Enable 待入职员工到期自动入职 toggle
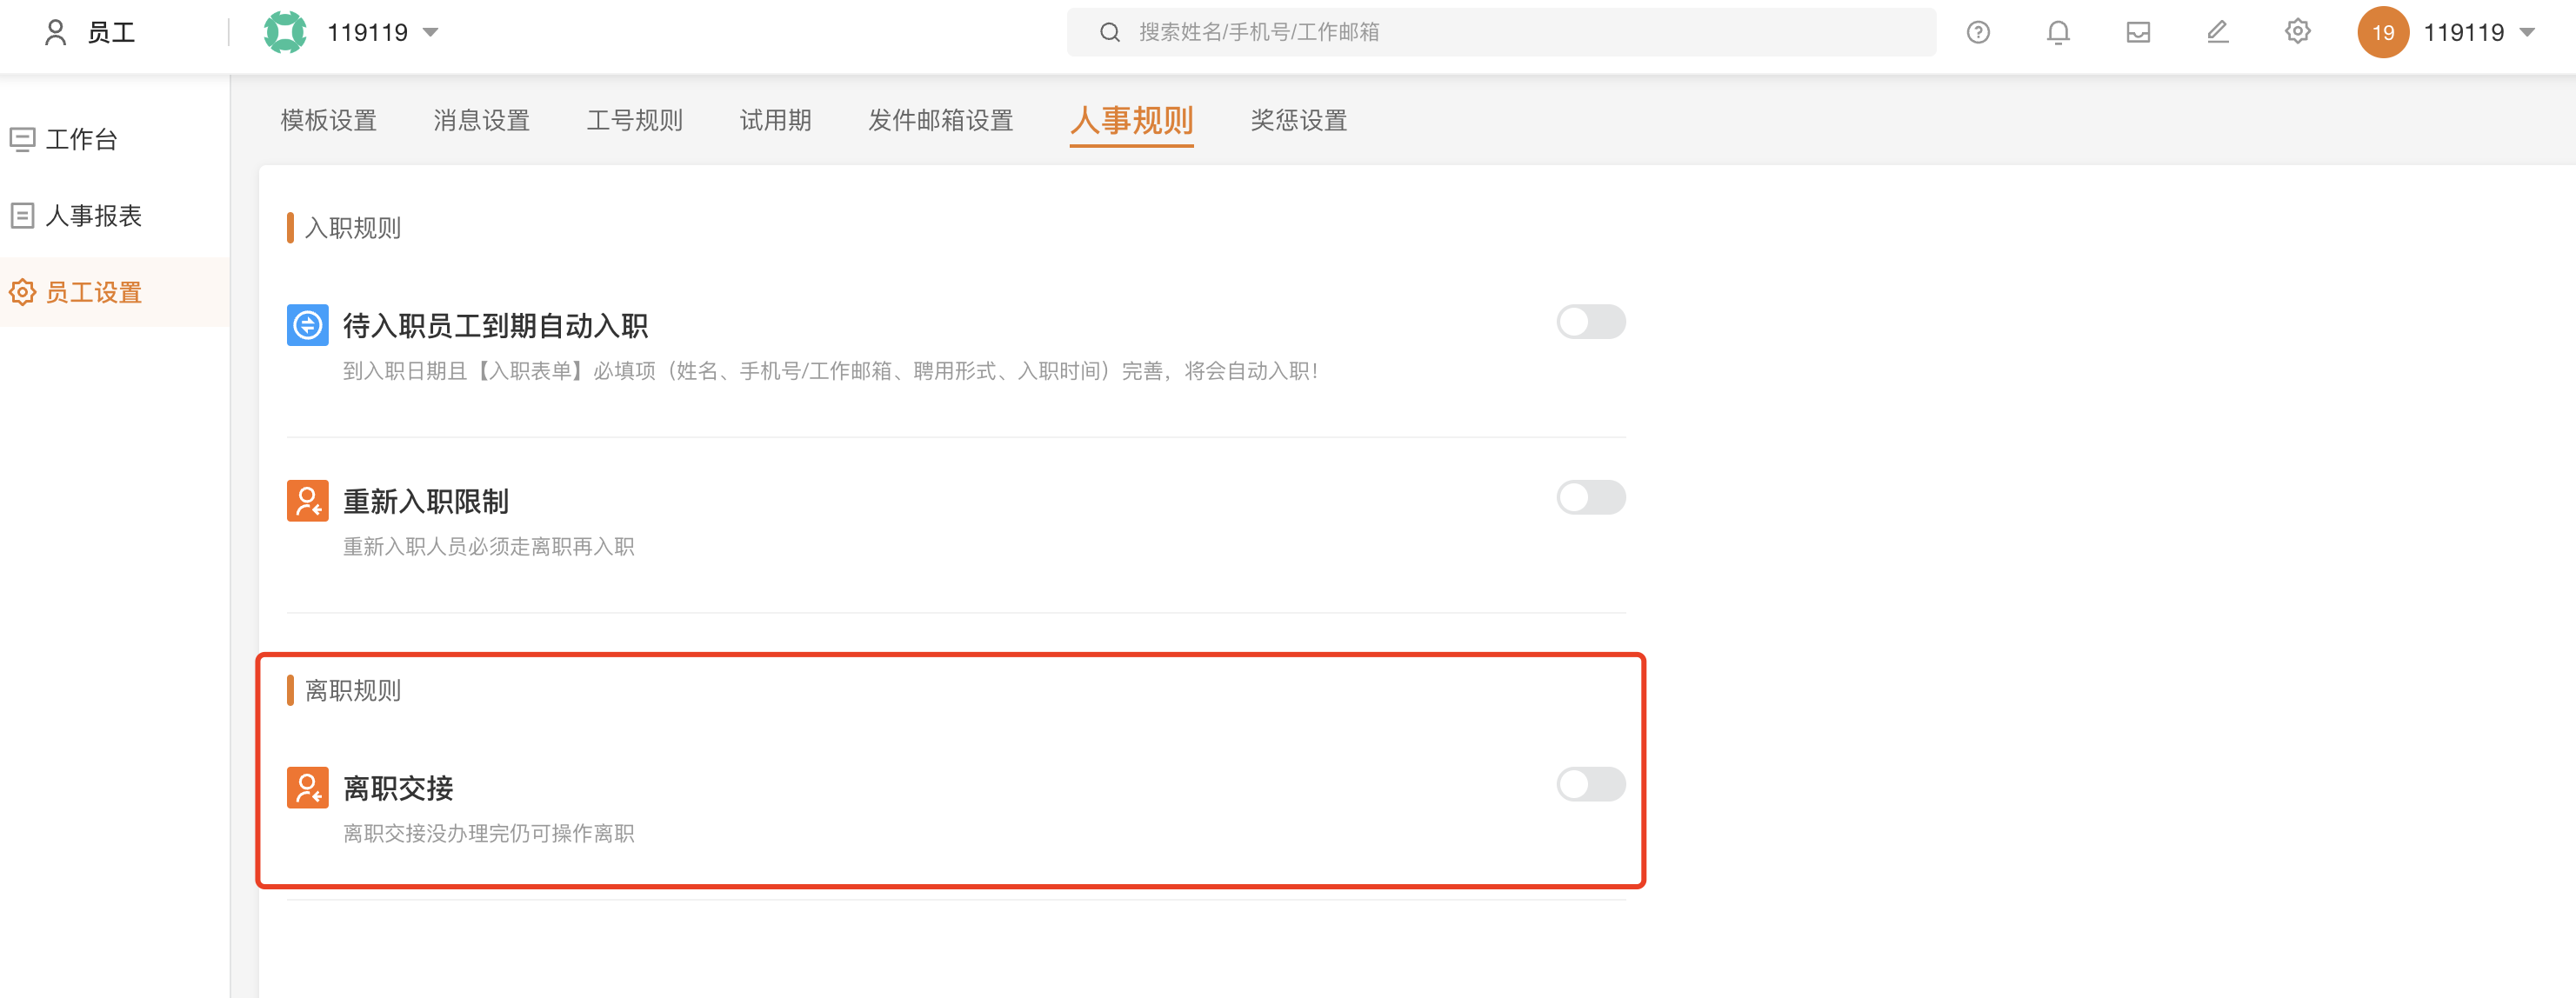Image resolution: width=2576 pixels, height=998 pixels. point(1590,322)
